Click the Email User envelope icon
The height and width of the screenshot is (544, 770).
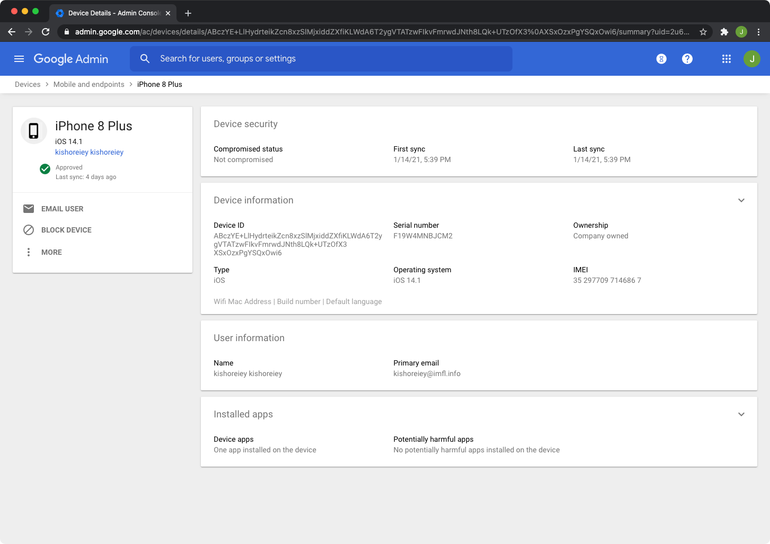29,209
